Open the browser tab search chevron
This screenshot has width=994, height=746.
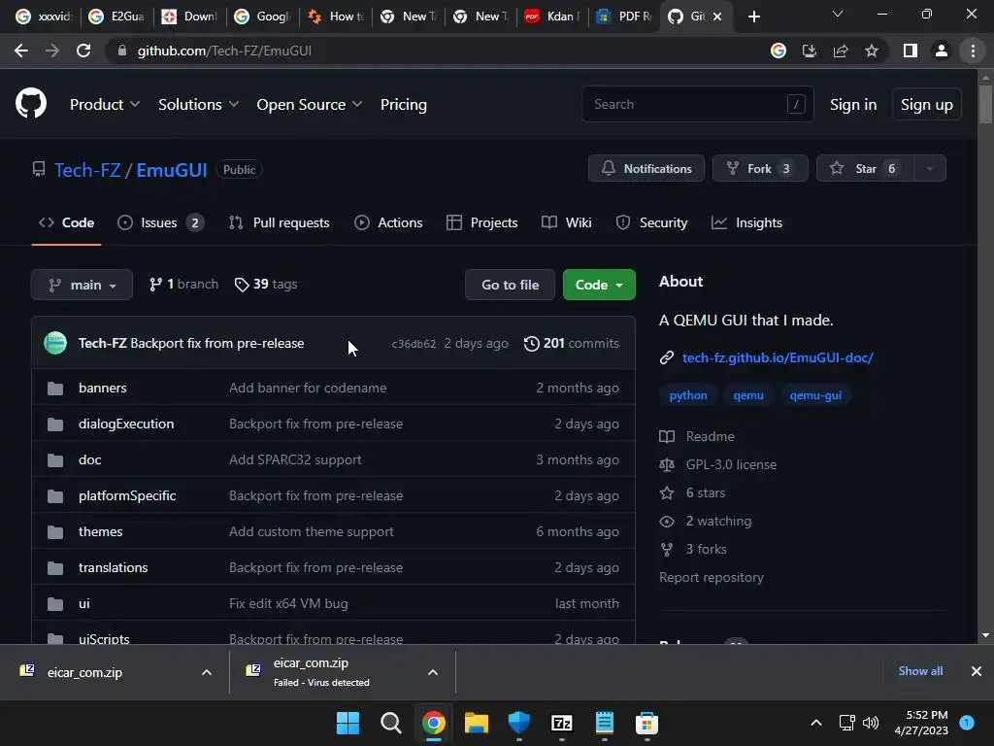[838, 14]
